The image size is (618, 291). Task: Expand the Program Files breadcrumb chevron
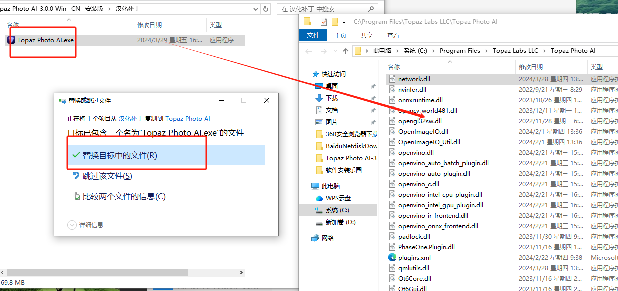tap(486, 51)
